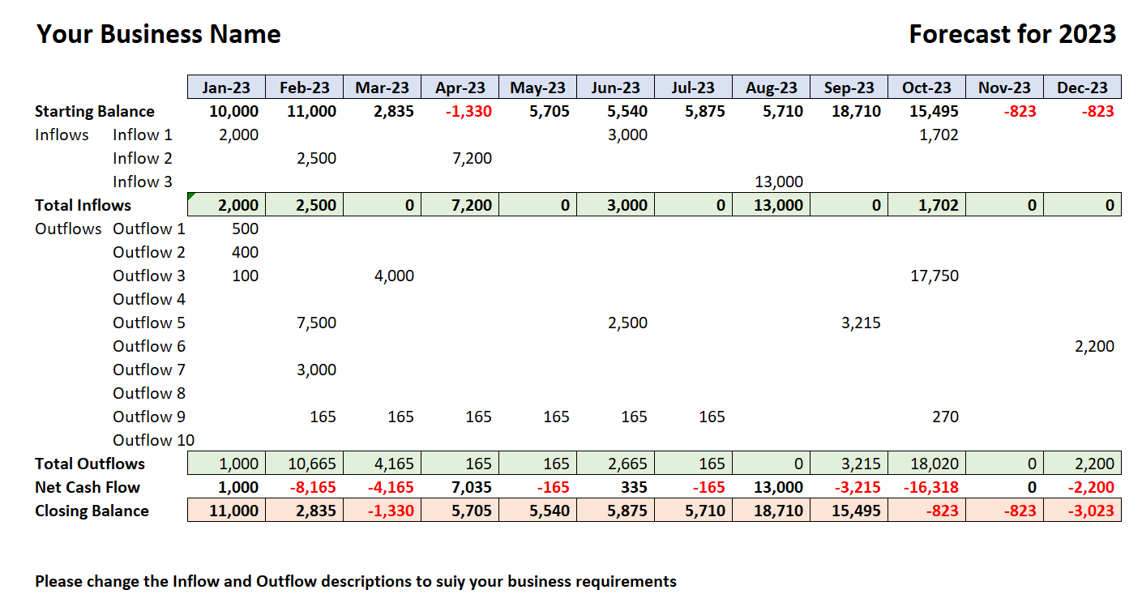Select the Starting Balance label
This screenshot has width=1142, height=607.
pyautogui.click(x=94, y=111)
